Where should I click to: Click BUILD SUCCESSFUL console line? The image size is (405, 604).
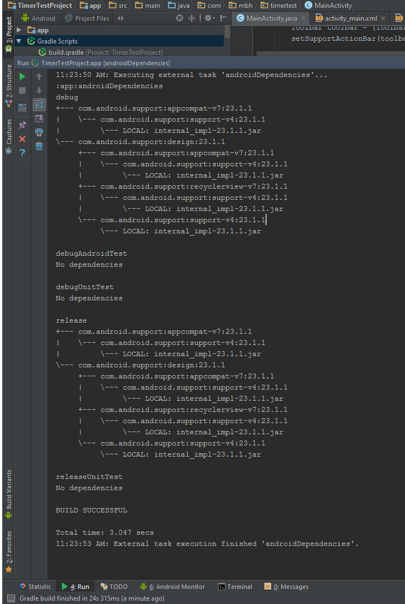tap(91, 510)
